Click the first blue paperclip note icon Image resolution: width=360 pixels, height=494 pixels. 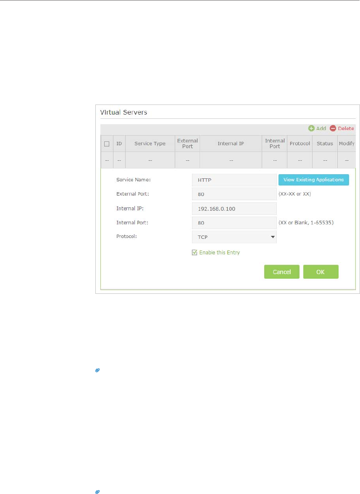coord(97,371)
